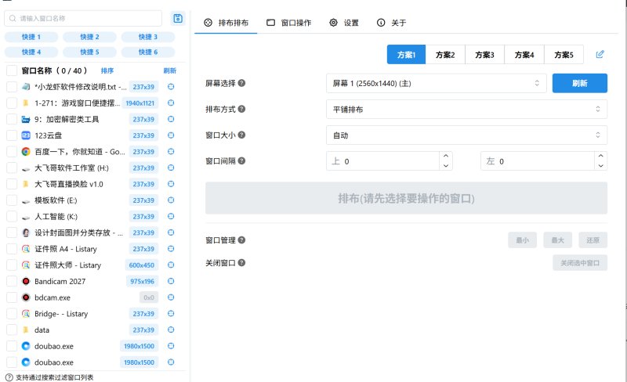
Task: Switch to the 窗口操作 tab
Action: point(288,23)
